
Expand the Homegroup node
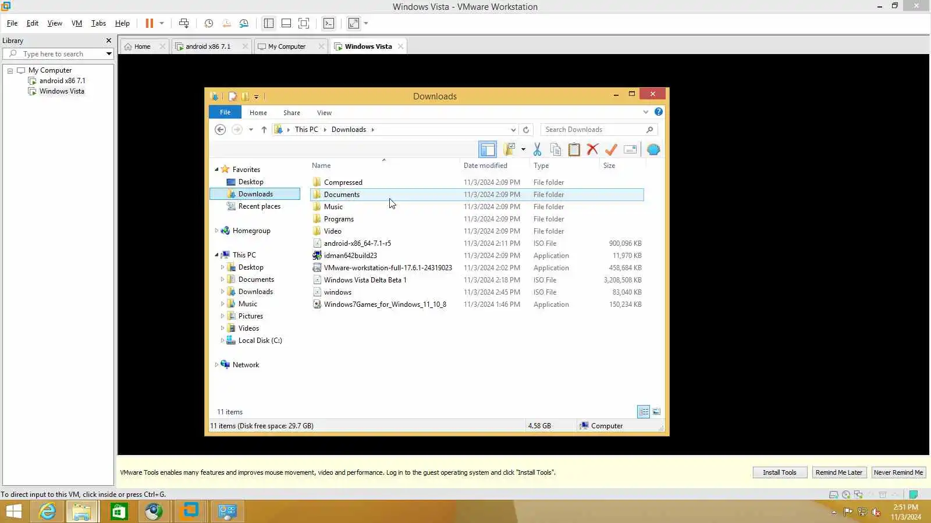pos(216,231)
